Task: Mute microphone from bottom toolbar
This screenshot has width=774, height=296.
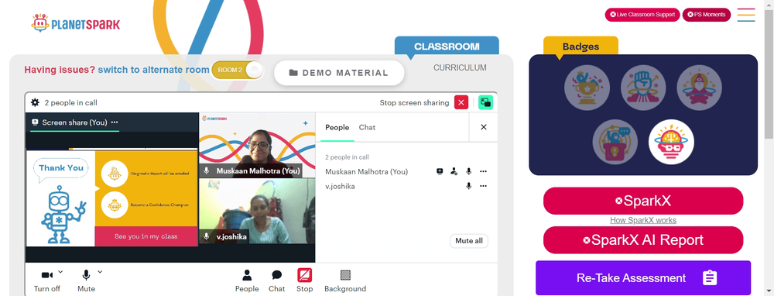Action: coord(86,275)
